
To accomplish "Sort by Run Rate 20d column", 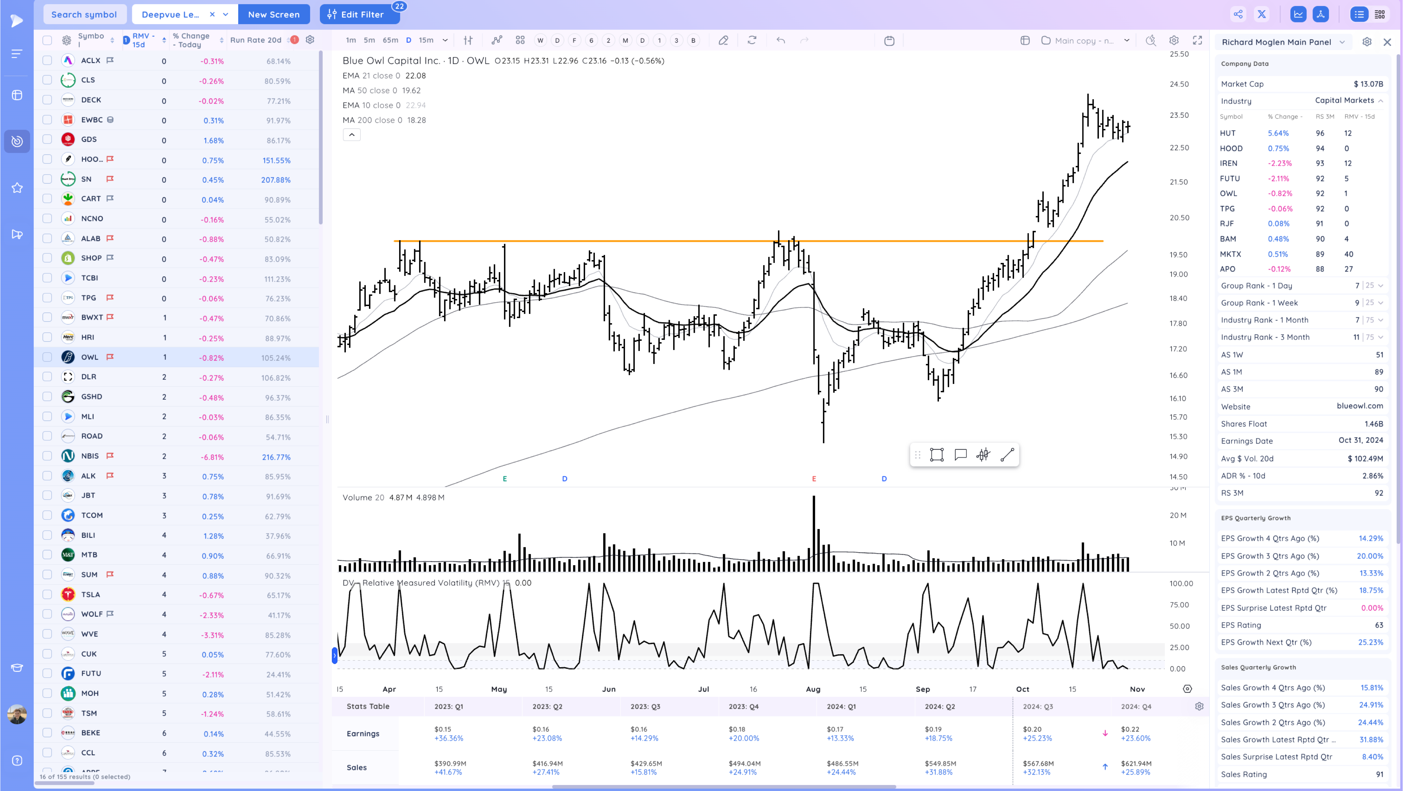I will pos(255,40).
